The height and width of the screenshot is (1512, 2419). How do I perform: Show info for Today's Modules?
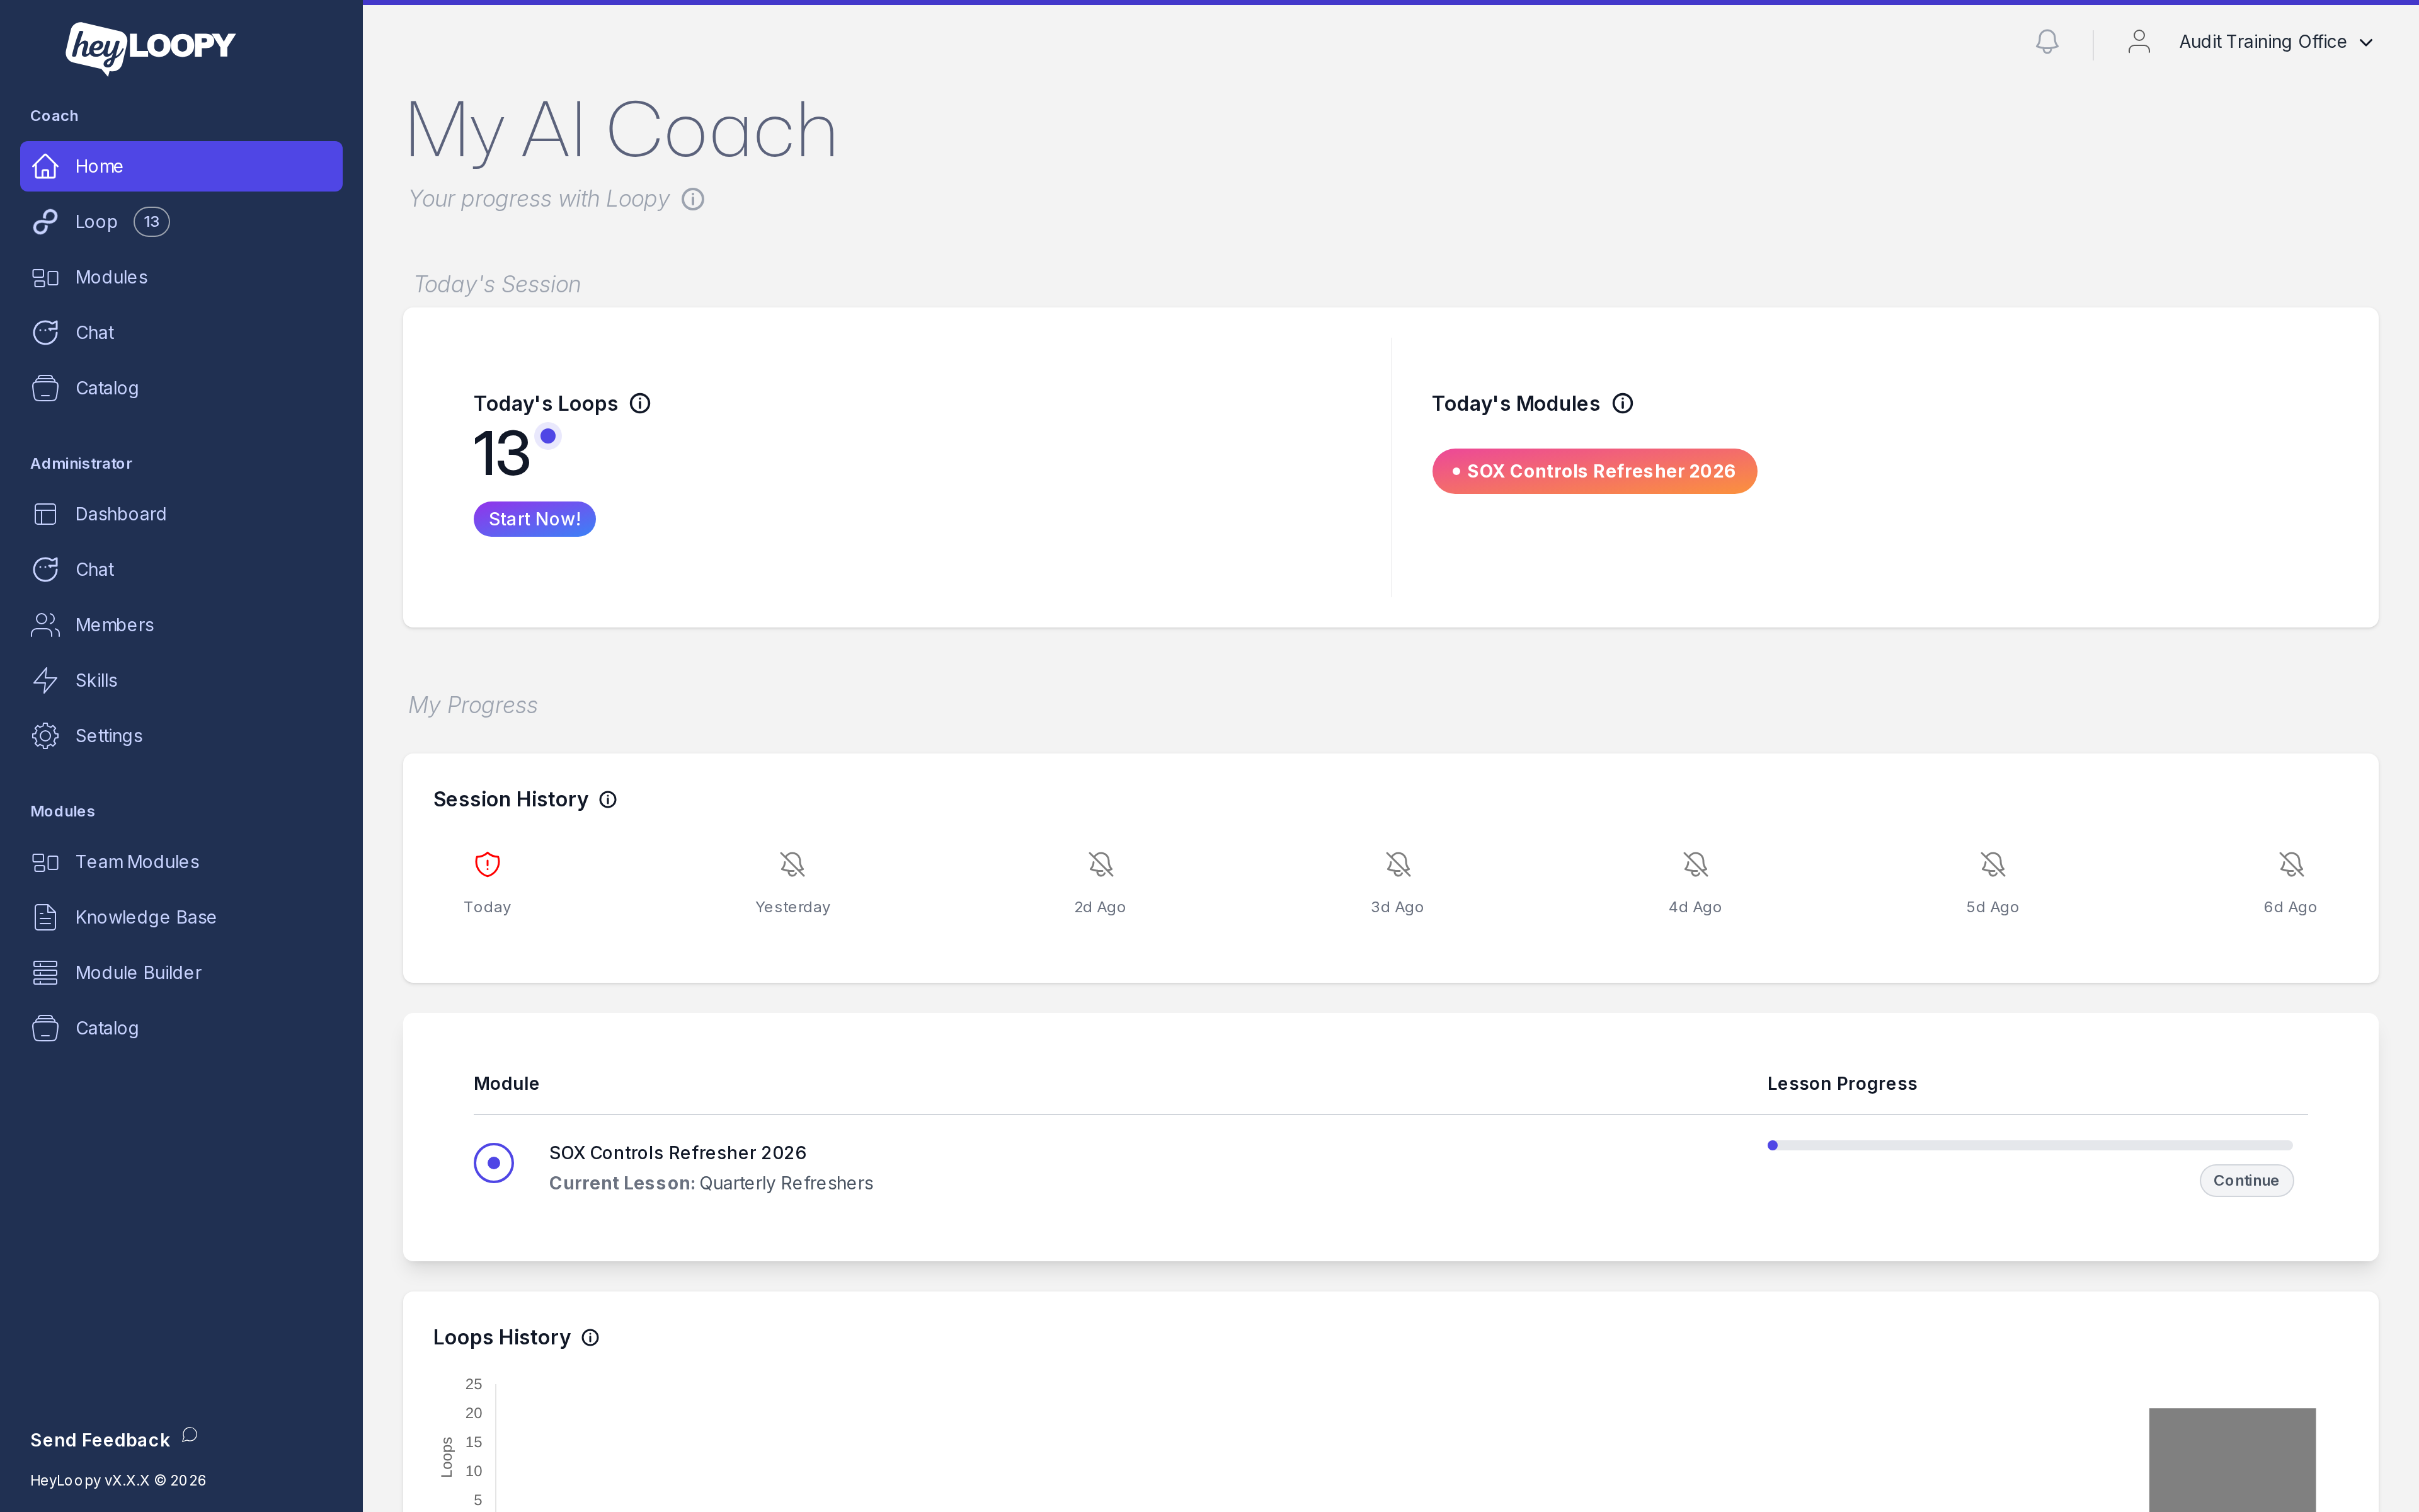(1622, 403)
